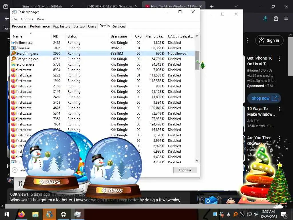Open the Settings gear taskbar app
The width and height of the screenshot is (293, 220).
[63, 214]
